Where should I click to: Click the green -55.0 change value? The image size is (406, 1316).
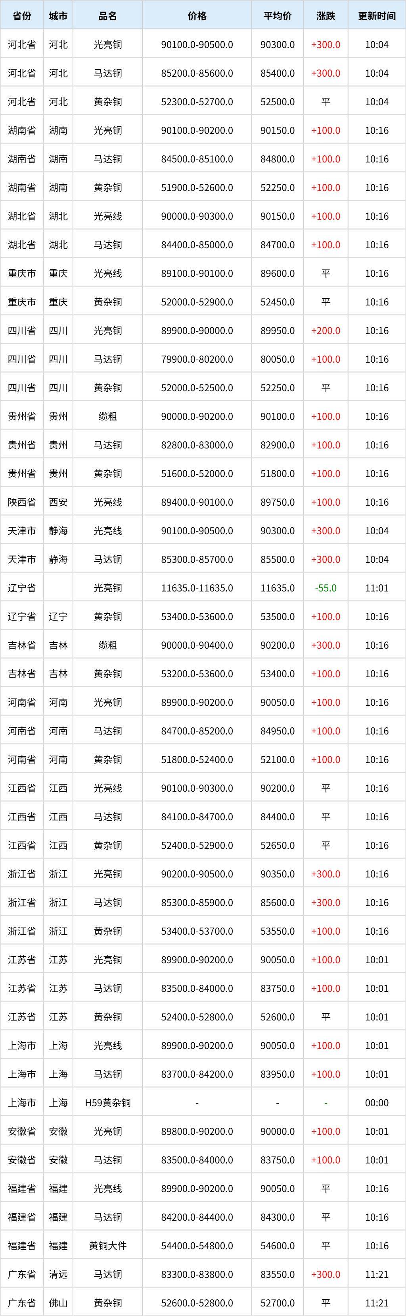pos(326,588)
